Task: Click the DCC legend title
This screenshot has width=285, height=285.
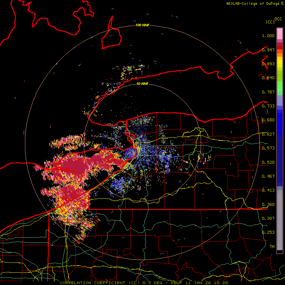Action: point(278,19)
